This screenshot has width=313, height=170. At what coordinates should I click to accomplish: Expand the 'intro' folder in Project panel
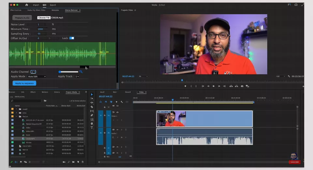point(16,113)
